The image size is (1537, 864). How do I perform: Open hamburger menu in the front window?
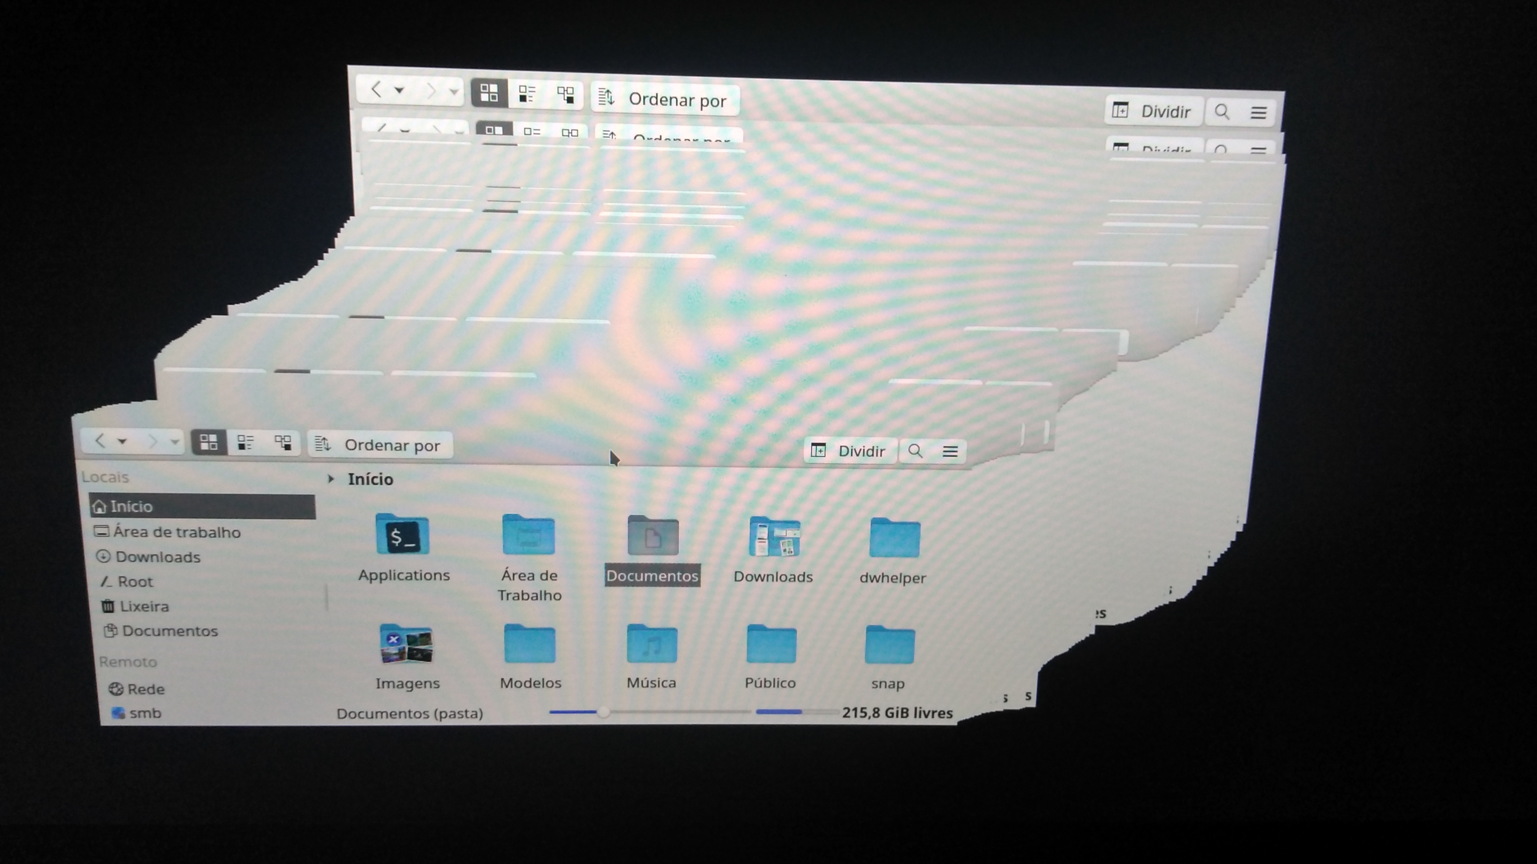tap(950, 452)
